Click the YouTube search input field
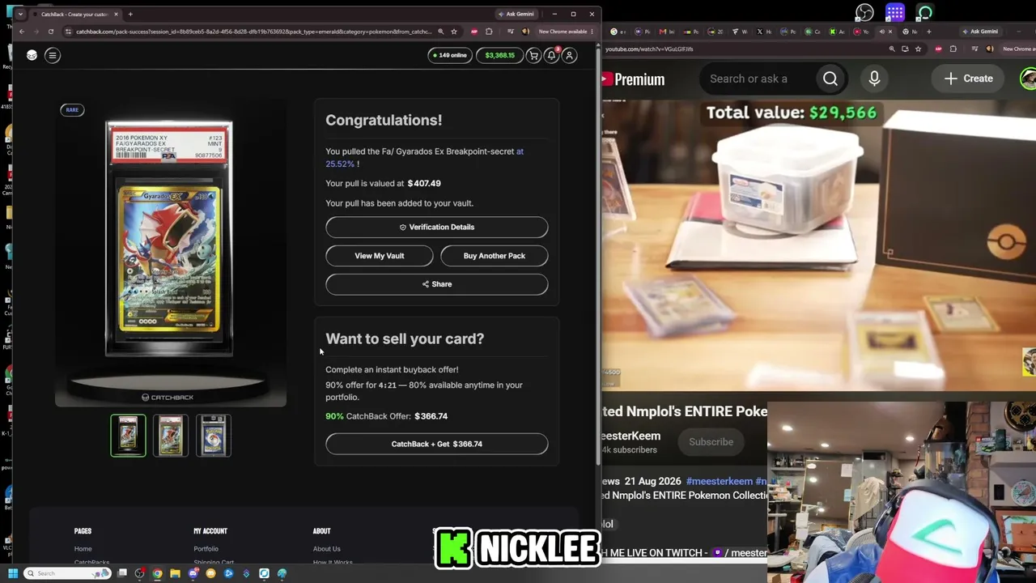The image size is (1036, 583). pos(757,79)
